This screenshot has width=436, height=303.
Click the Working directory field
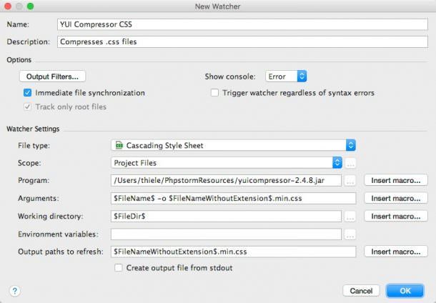tap(226, 217)
